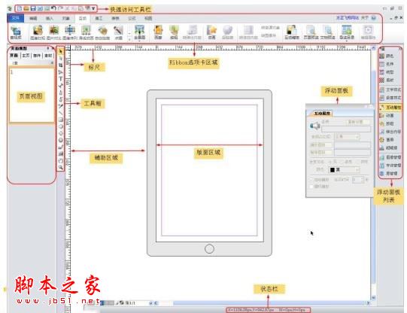Image resolution: width=407 pixels, height=313 pixels.
Task: Select the 素材 tab in page view panel
Action: [x=48, y=56]
